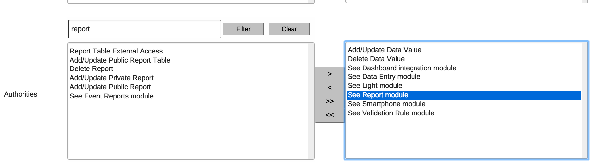The image size is (592, 165).
Task: Choose Delete Report in available list
Action: [x=91, y=69]
